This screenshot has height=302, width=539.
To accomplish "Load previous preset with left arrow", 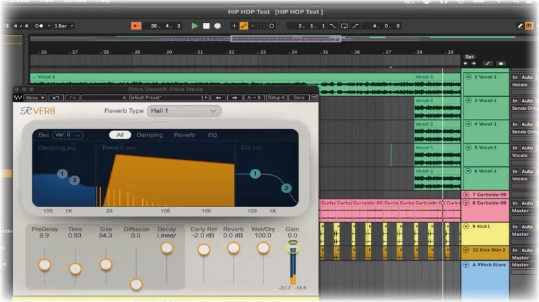I will 218,98.
